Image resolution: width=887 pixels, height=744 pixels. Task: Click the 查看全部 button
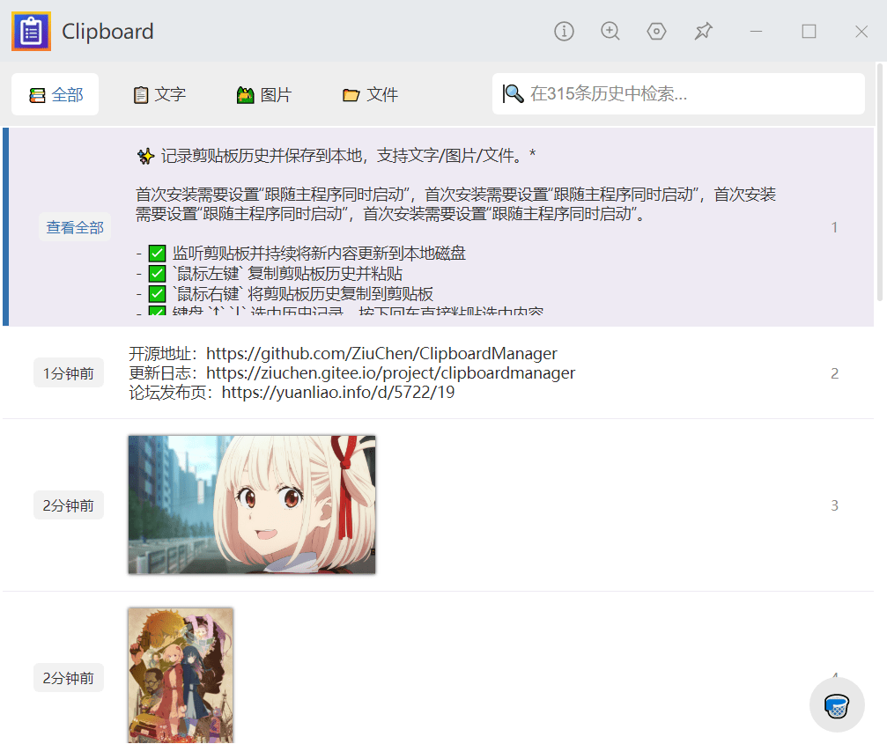[75, 227]
